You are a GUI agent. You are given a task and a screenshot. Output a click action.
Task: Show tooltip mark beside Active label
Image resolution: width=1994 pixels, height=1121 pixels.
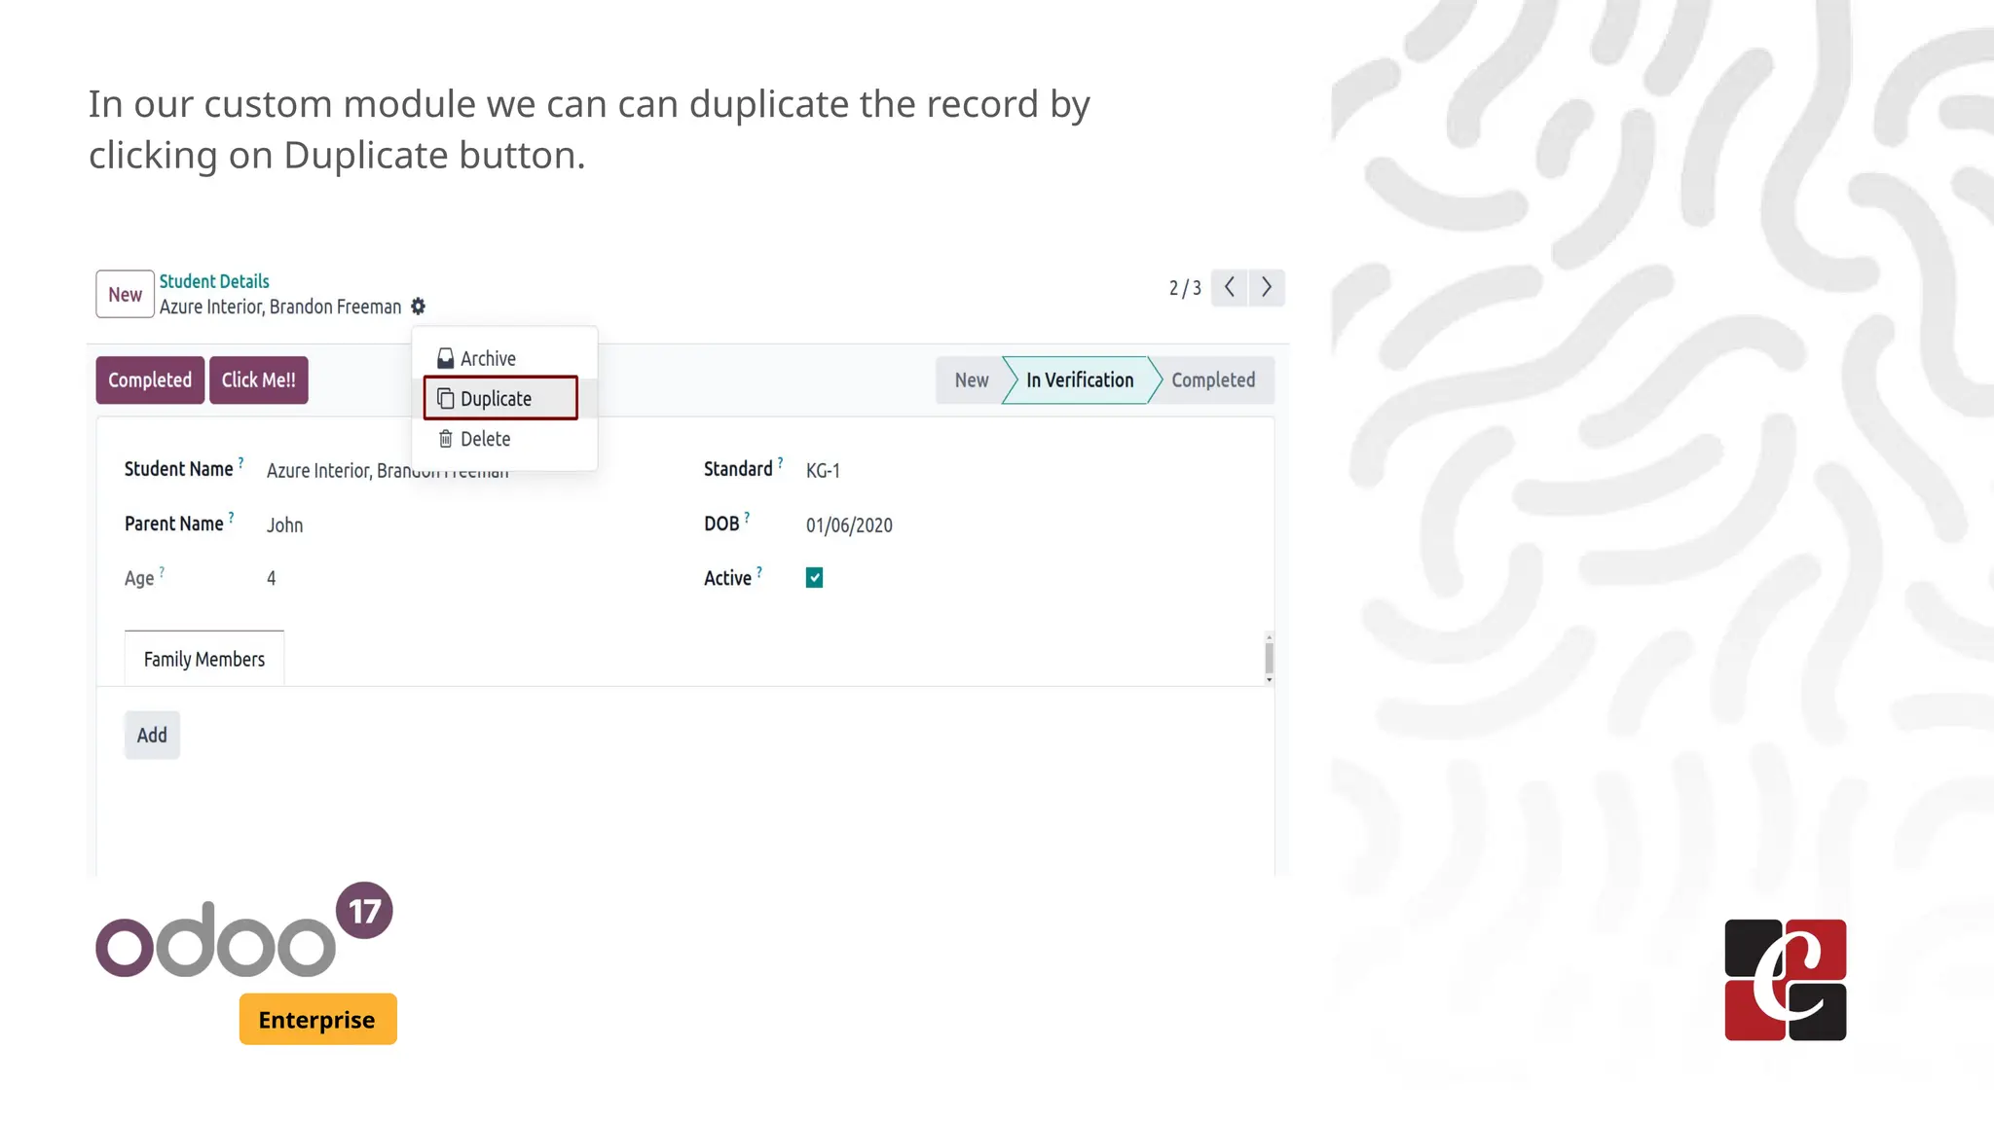coord(759,571)
